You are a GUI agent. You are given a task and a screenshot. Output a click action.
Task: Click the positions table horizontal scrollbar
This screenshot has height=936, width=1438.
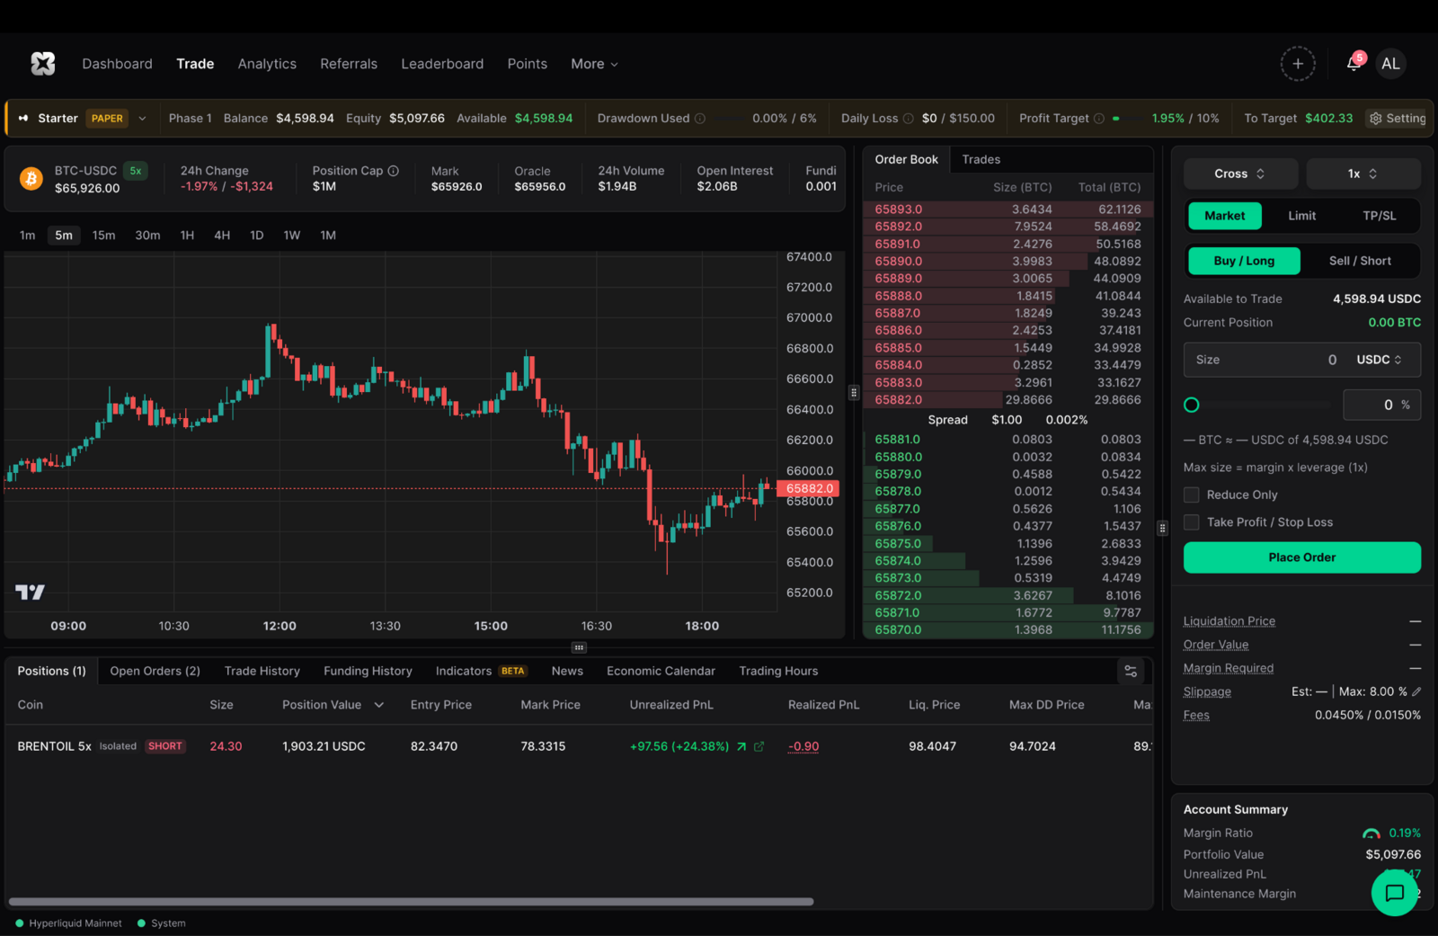point(411,901)
